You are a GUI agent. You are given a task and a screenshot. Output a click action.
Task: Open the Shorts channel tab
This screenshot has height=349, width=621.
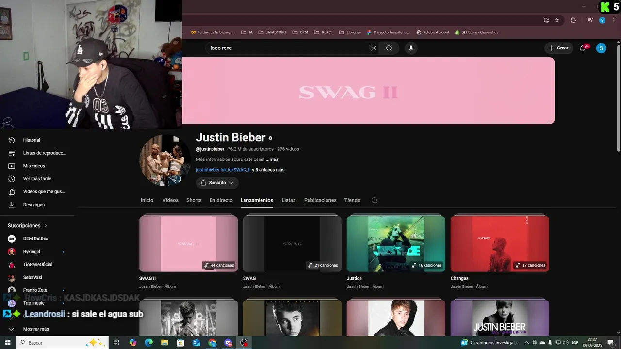[x=194, y=200]
